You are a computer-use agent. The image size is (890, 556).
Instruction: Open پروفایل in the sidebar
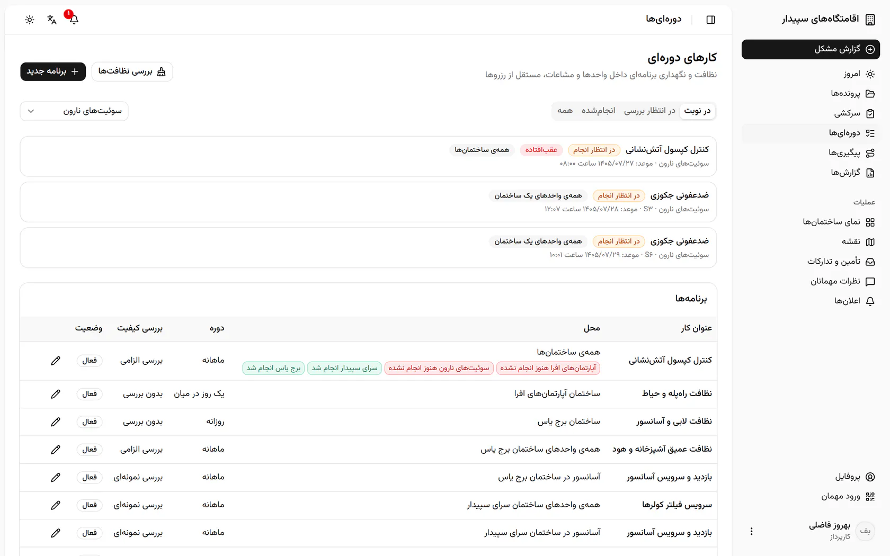click(811, 477)
